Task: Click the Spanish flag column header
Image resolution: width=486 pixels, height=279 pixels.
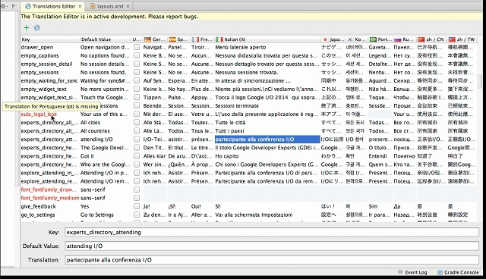Action: click(178, 39)
